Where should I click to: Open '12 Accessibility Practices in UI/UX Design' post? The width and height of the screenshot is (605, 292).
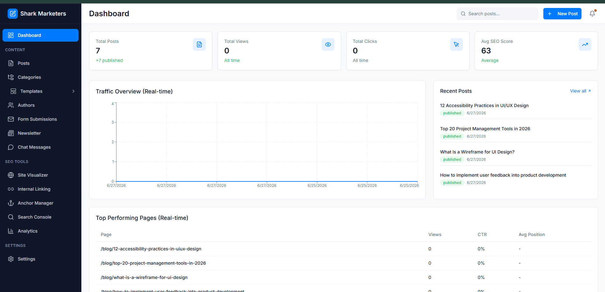(484, 105)
